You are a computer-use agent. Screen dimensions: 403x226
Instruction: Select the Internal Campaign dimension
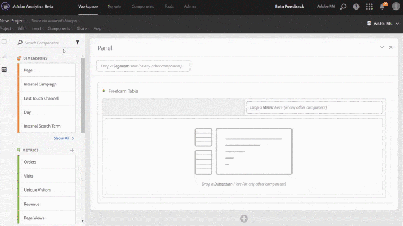[x=47, y=84]
